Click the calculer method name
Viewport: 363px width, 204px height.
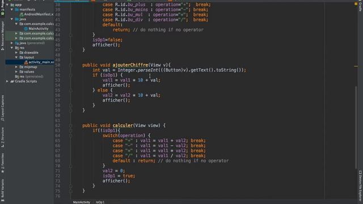tap(123, 125)
